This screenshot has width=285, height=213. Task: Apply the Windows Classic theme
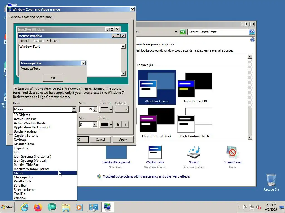tap(157, 87)
